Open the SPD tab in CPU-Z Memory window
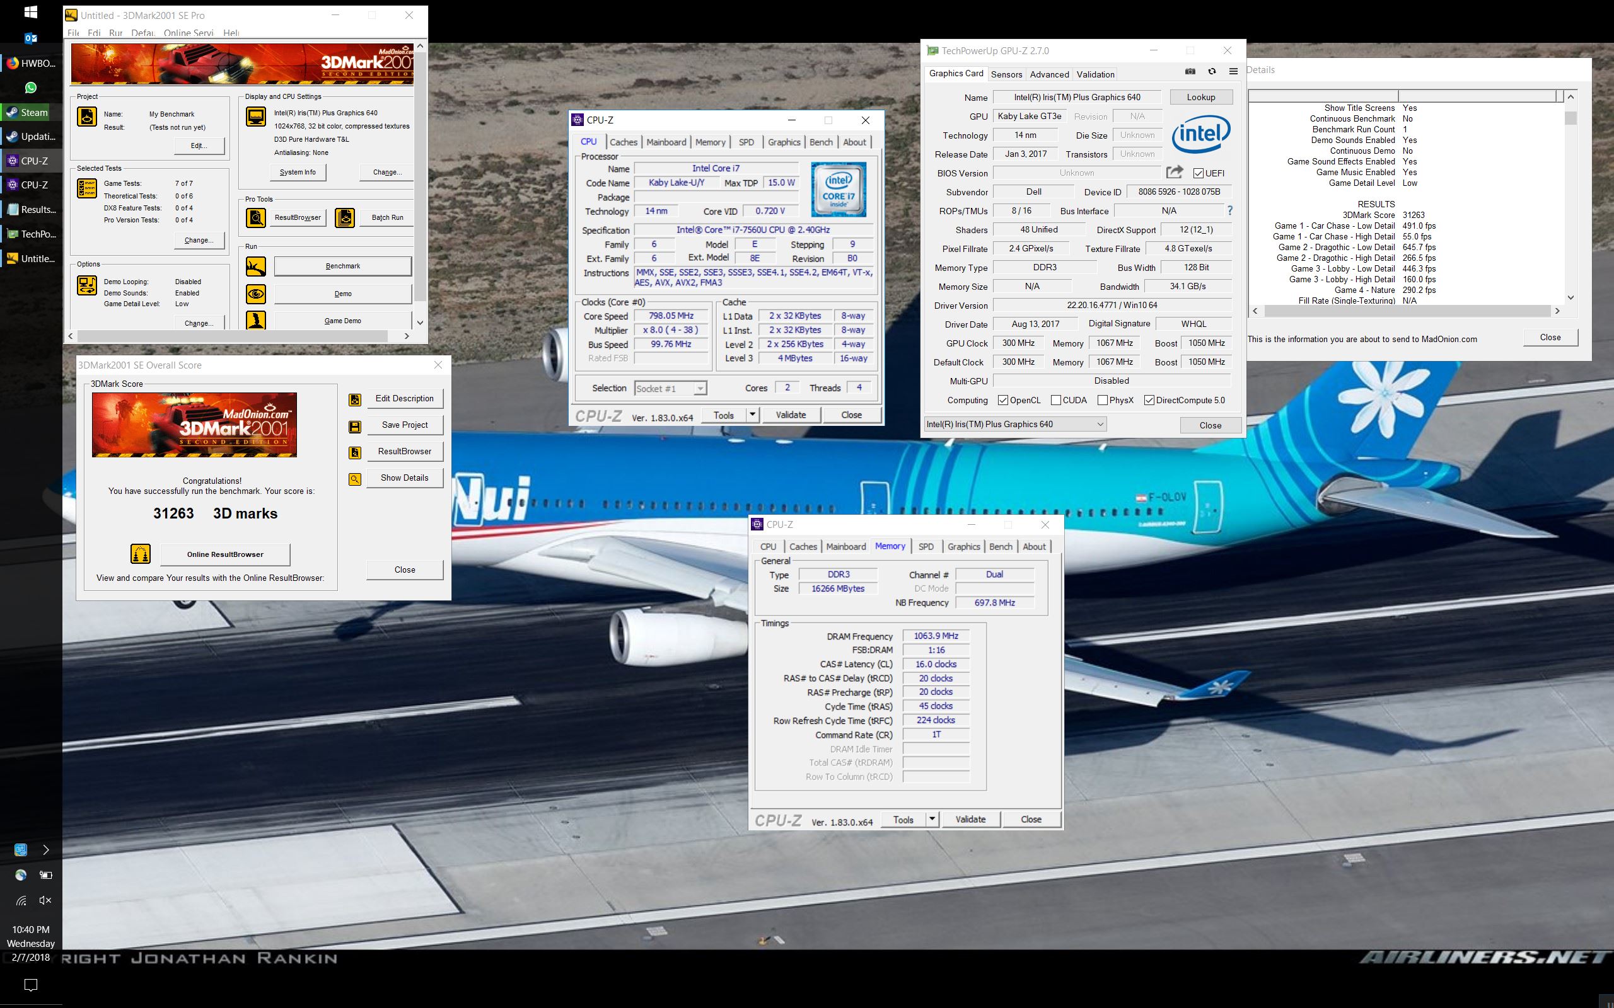The height and width of the screenshot is (1008, 1614). [926, 547]
